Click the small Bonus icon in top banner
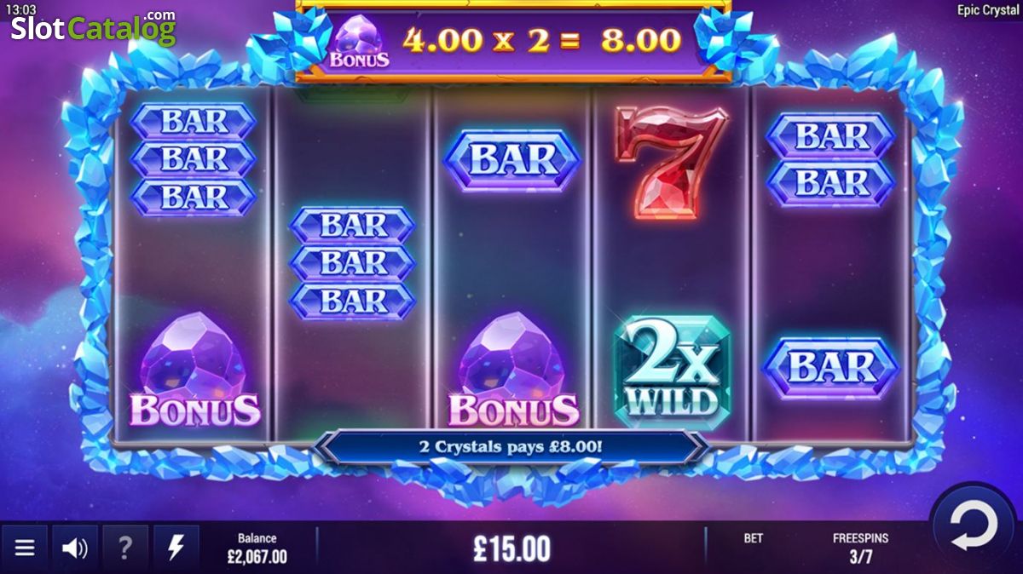The height and width of the screenshot is (574, 1023). [x=359, y=43]
